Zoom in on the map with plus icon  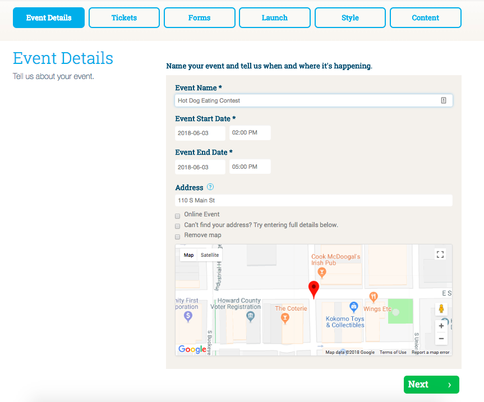click(441, 326)
